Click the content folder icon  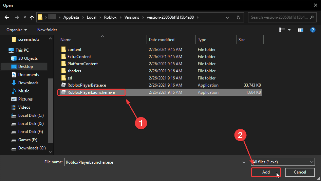pos(63,49)
